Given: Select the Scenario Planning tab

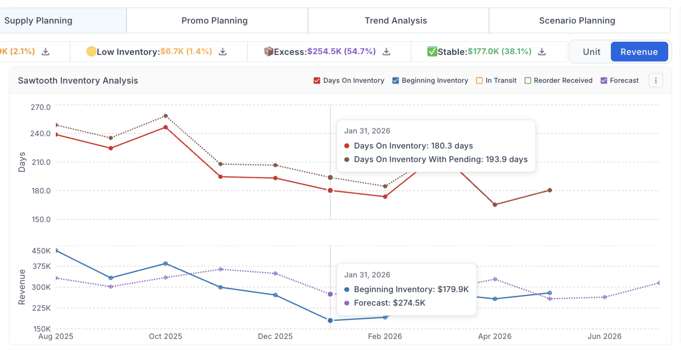Looking at the screenshot, I should [x=577, y=20].
